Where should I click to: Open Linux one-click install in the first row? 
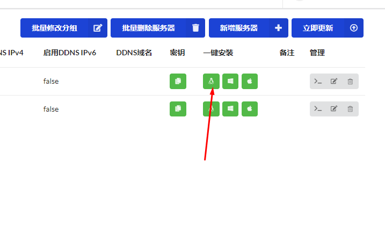point(211,81)
